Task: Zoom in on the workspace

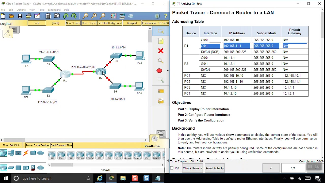Action: point(85,16)
